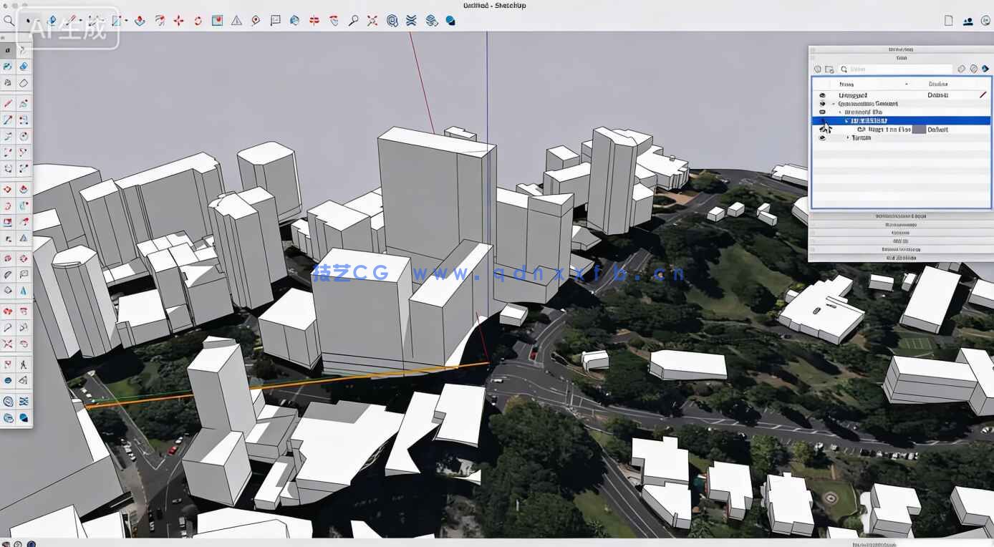The height and width of the screenshot is (547, 994).
Task: Expand the first collapsed panel below the tags
Action: tap(899, 216)
